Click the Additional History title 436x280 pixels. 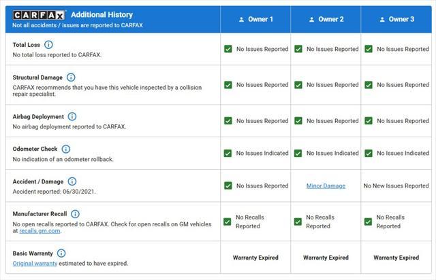click(102, 15)
